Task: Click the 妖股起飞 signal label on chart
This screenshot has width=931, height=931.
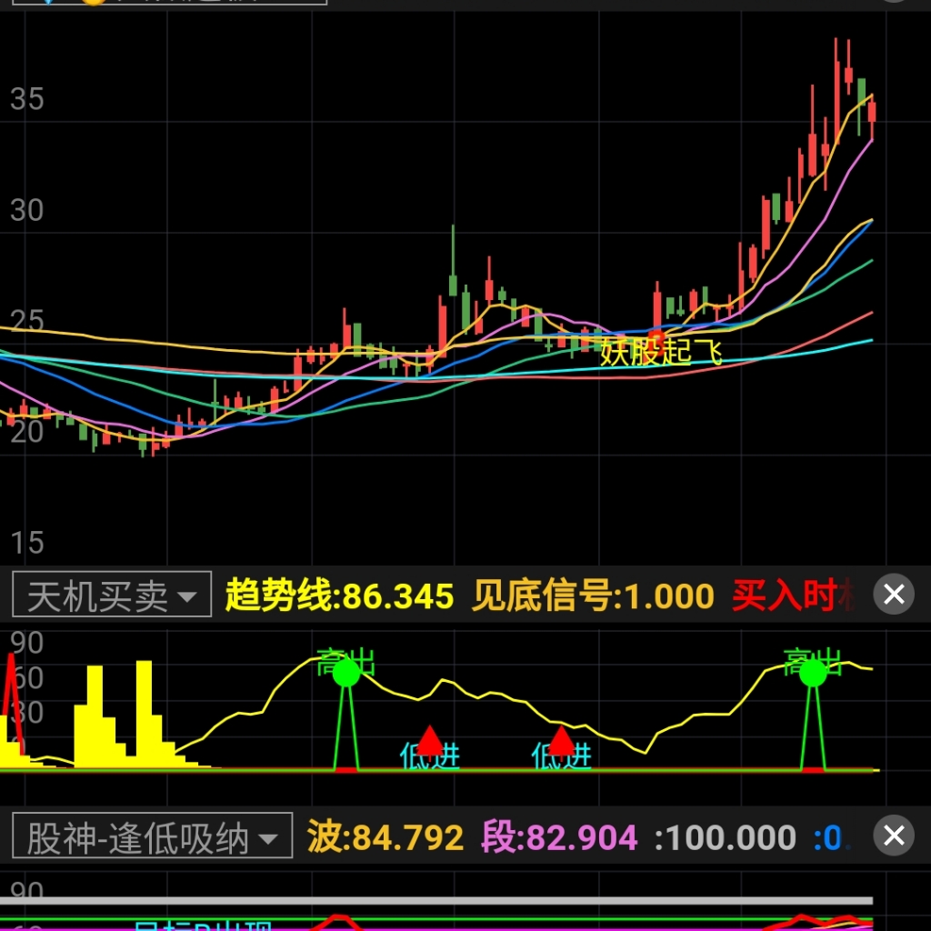Action: click(x=661, y=353)
